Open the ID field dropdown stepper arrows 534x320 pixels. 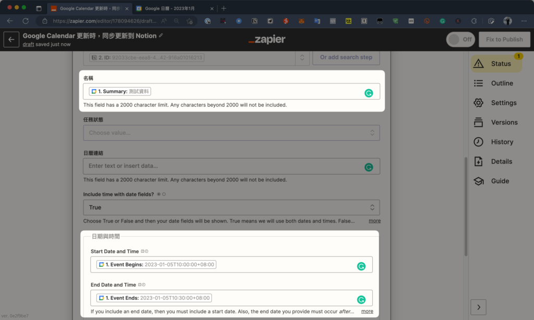pos(302,57)
